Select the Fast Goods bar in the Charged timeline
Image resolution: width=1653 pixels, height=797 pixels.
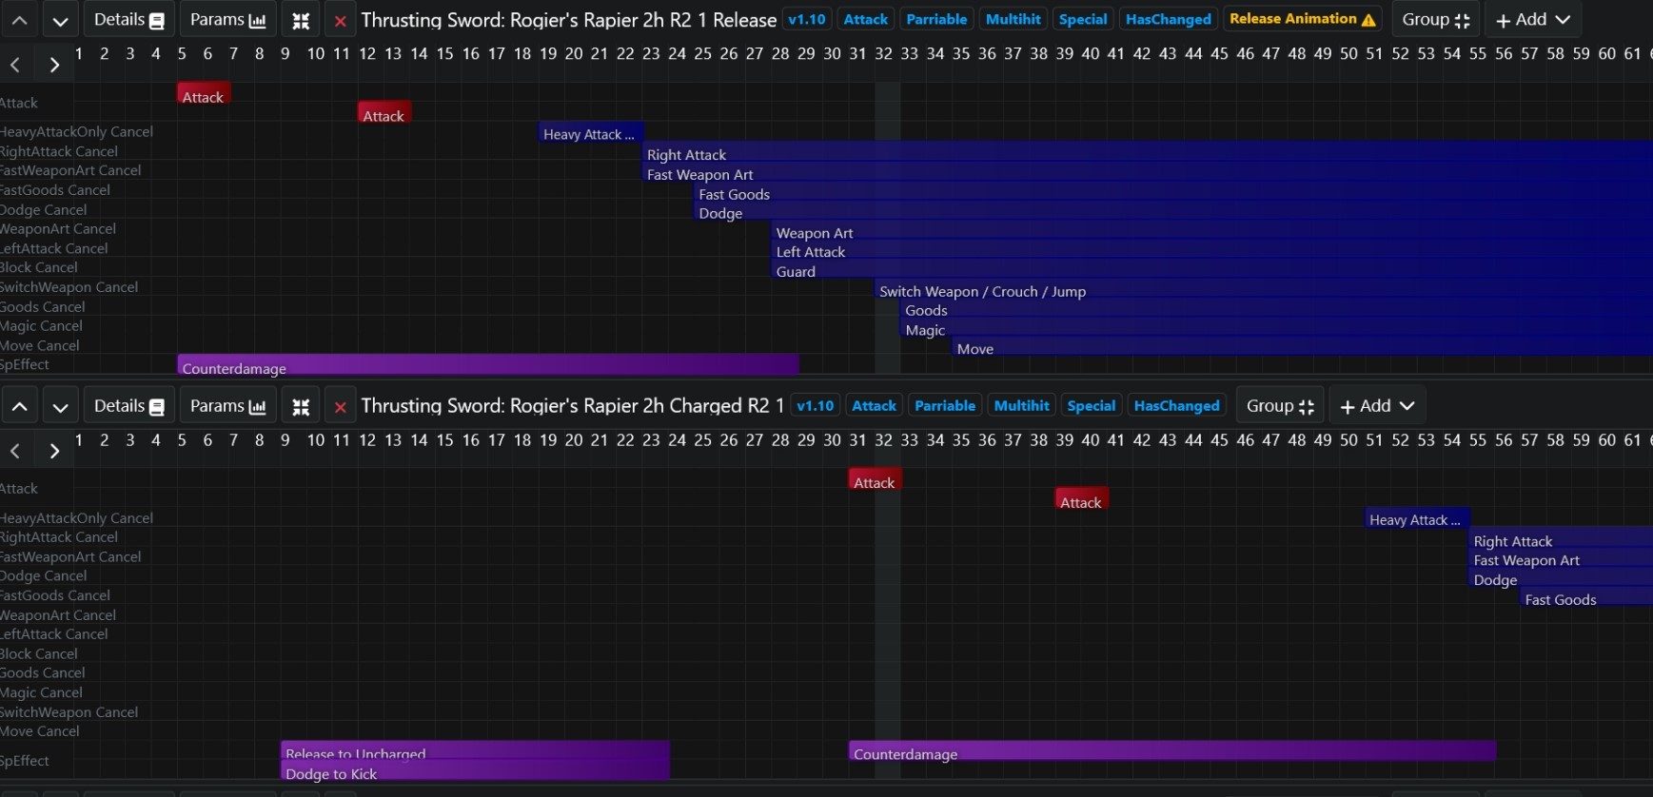click(1586, 598)
